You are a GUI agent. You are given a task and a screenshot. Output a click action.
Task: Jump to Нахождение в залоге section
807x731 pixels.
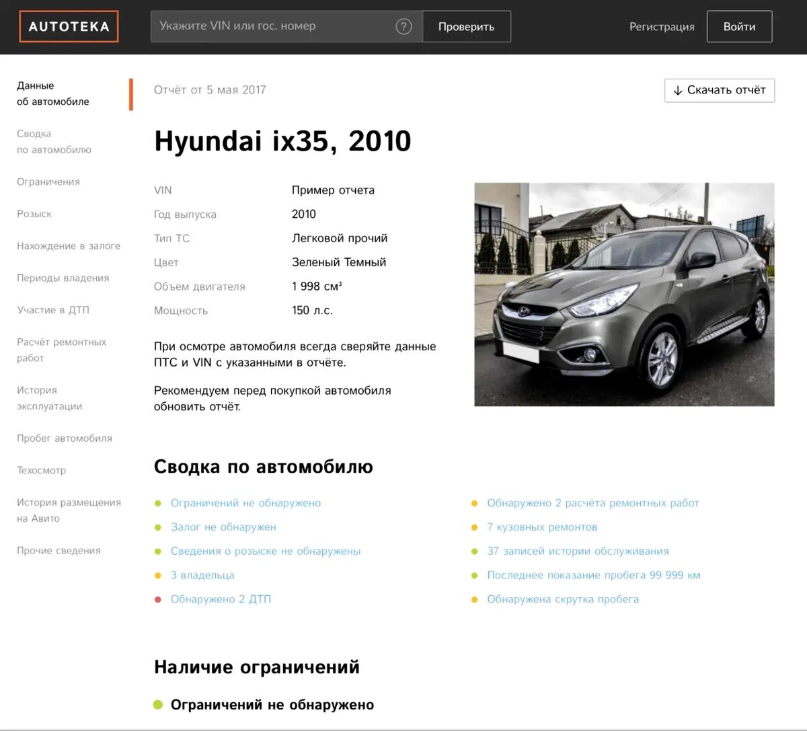69,246
